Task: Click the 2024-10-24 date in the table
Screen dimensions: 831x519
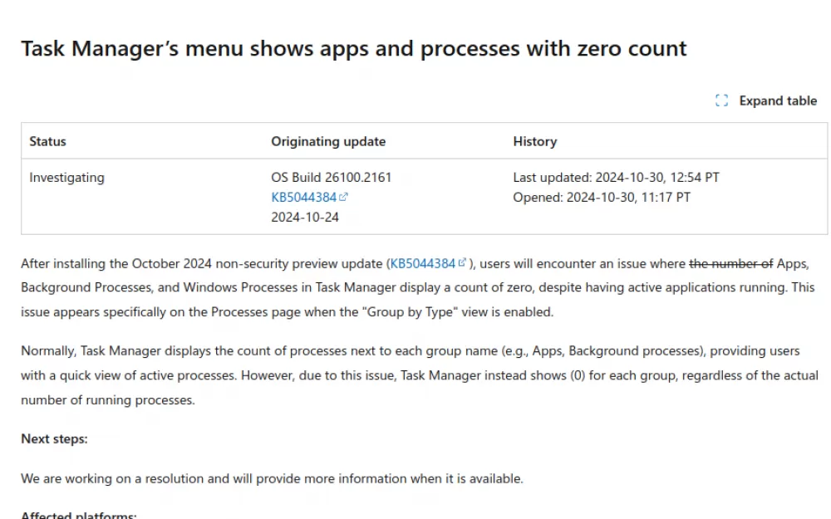Action: tap(305, 217)
